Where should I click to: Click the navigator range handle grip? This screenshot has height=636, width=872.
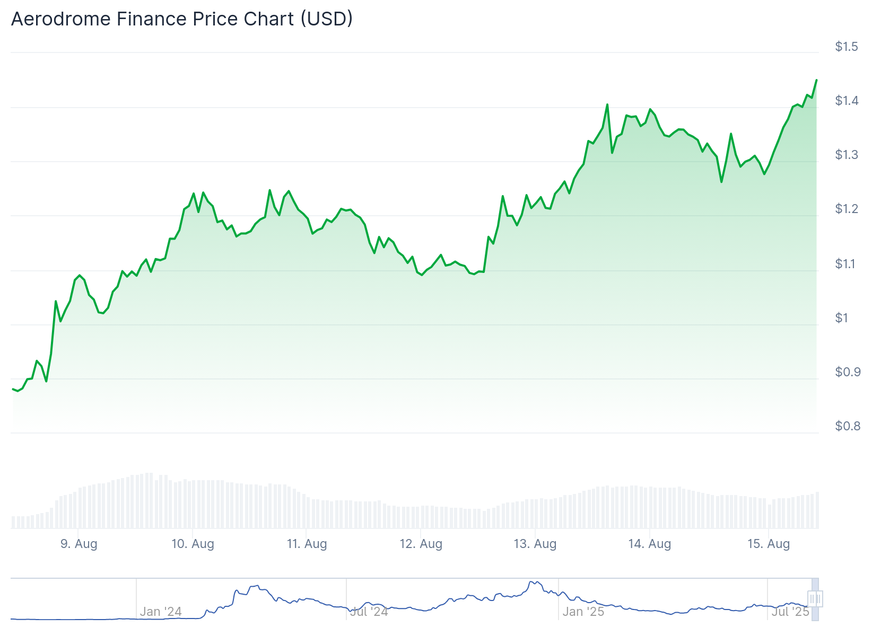(x=815, y=599)
